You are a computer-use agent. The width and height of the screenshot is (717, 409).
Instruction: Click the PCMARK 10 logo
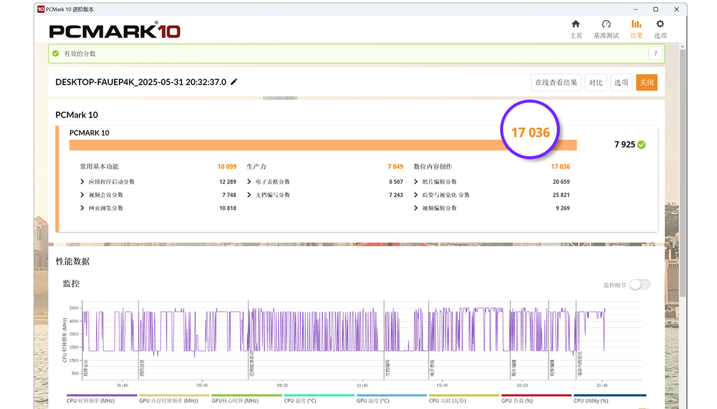point(114,30)
